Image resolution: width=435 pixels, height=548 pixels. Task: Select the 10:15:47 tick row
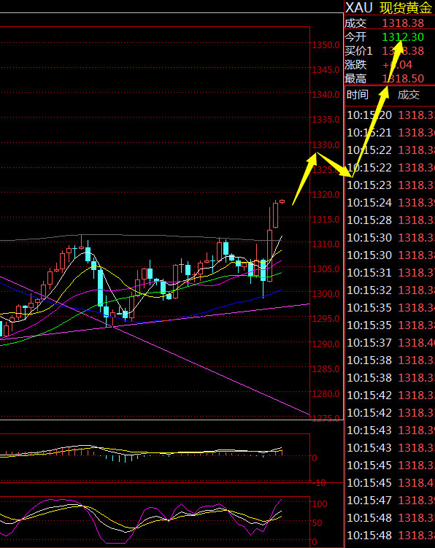[390, 500]
